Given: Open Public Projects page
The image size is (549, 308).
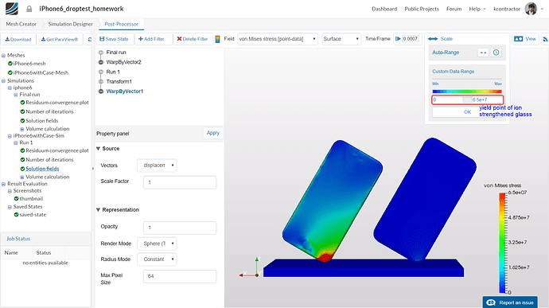Looking at the screenshot, I should pyautogui.click(x=422, y=9).
